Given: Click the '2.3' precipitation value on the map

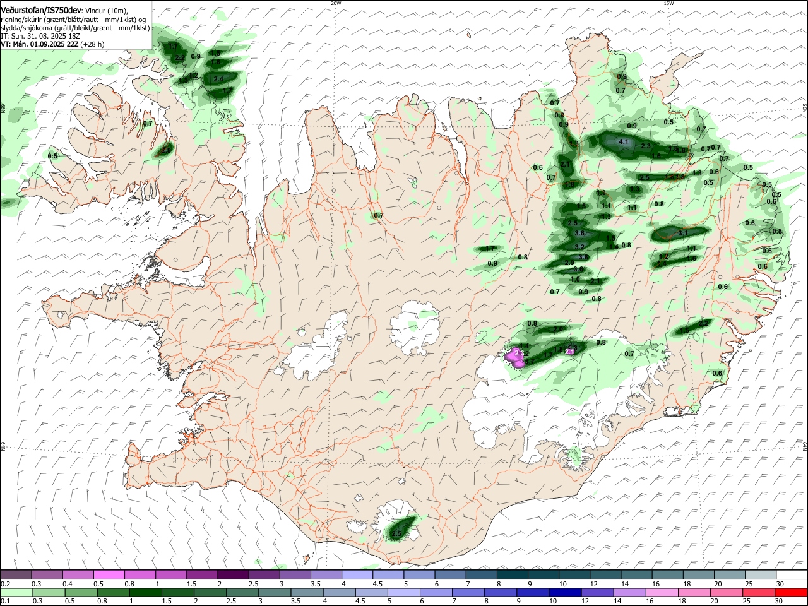Looking at the screenshot, I should click(x=646, y=146).
